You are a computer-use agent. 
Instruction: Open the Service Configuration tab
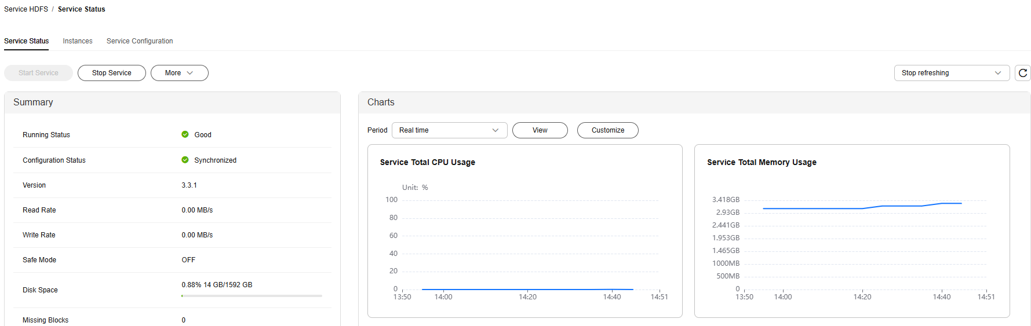click(140, 41)
